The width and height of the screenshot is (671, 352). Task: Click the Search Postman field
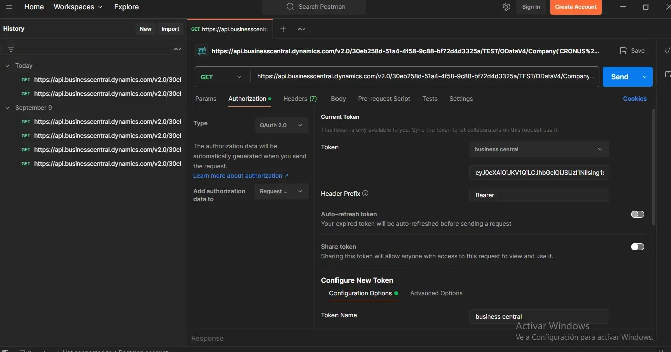pos(321,7)
